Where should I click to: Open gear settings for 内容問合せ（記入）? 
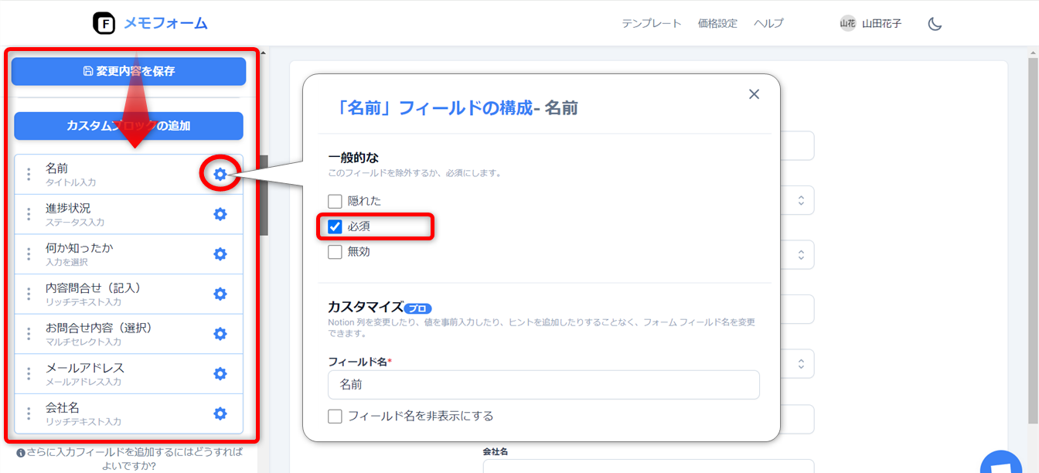pyautogui.click(x=220, y=294)
